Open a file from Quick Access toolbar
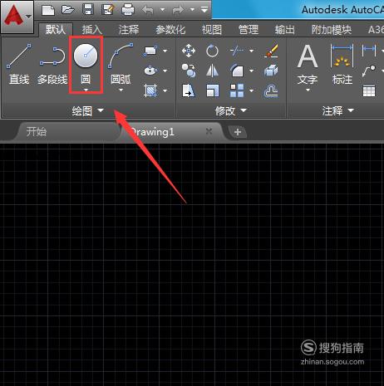The image size is (384, 386). tap(68, 10)
